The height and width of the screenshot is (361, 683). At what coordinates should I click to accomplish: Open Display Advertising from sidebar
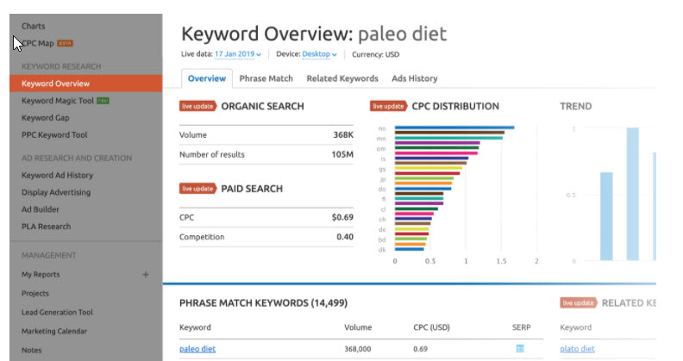(56, 192)
